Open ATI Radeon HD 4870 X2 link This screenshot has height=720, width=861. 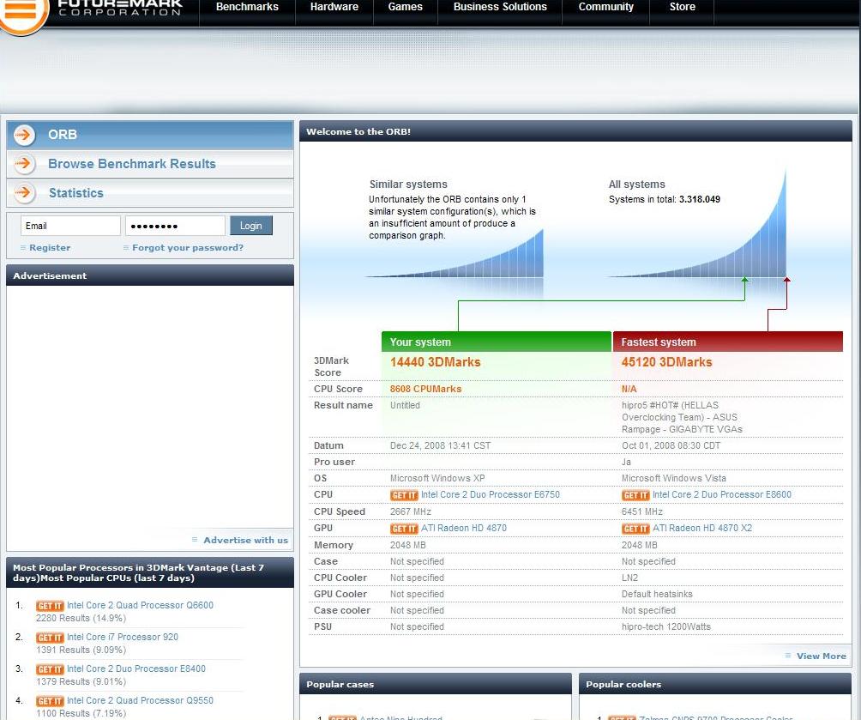coord(702,528)
